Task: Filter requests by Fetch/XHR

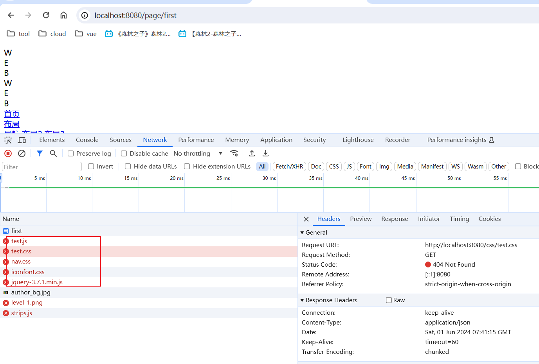Action: click(x=290, y=167)
